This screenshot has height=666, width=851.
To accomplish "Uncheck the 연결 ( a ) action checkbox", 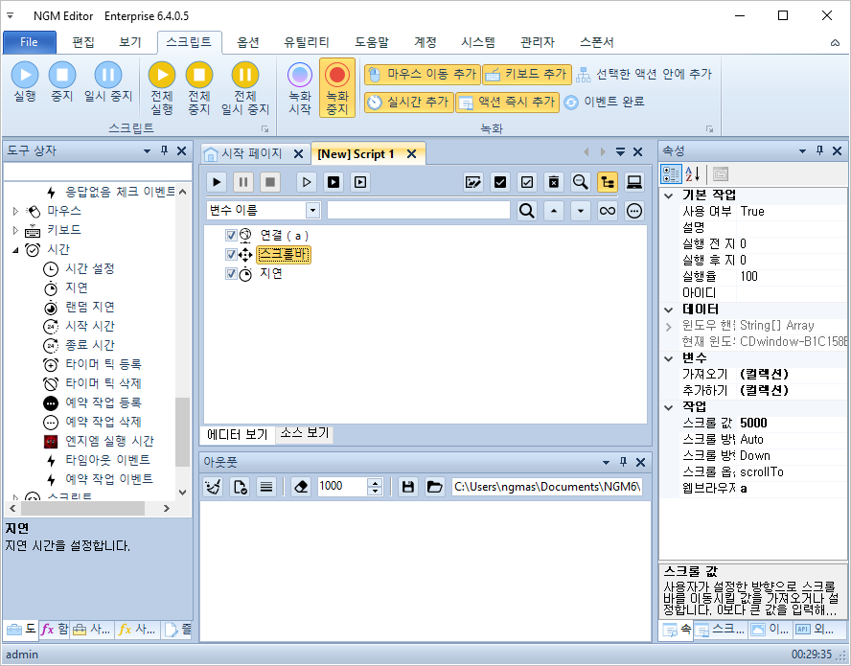I will (231, 236).
